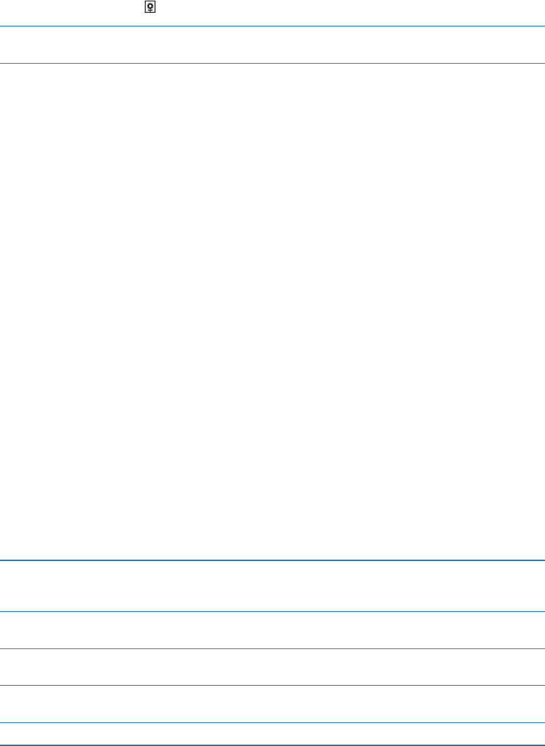The height and width of the screenshot is (746, 545).
Task: Click the large blank content area
Action: (x=272, y=312)
